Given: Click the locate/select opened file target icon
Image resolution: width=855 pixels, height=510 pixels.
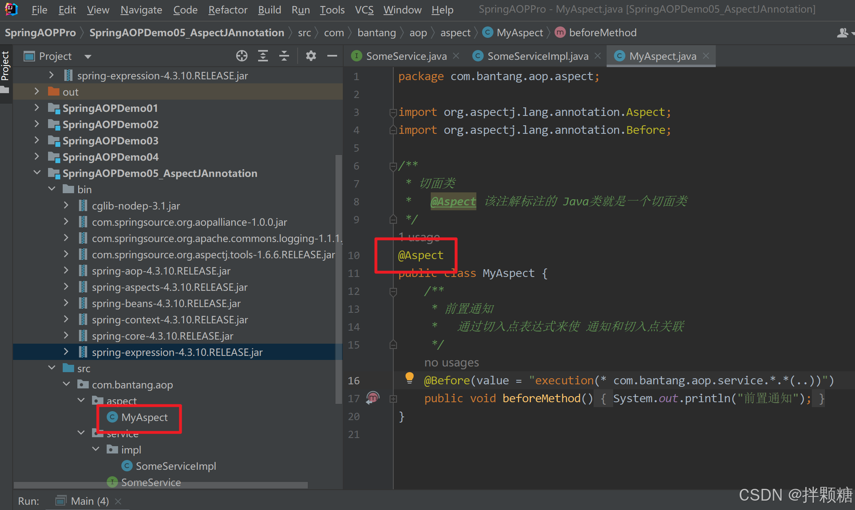Looking at the screenshot, I should [x=241, y=56].
